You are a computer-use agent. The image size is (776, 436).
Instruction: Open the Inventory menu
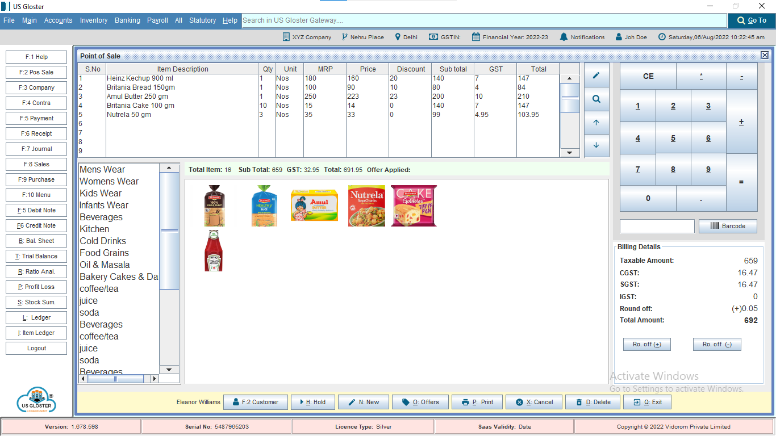tap(94, 20)
